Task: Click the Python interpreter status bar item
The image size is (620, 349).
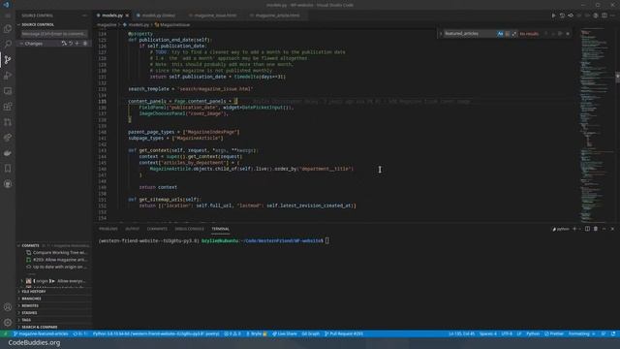Action: [156, 333]
